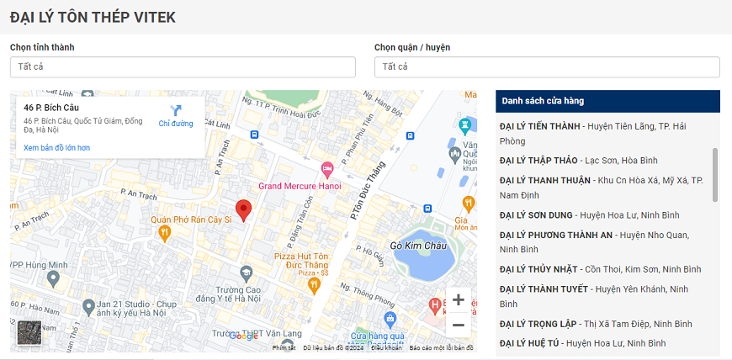Click orange restaurant icon near top right
Screen dimensions: 732x360
coord(469,204)
